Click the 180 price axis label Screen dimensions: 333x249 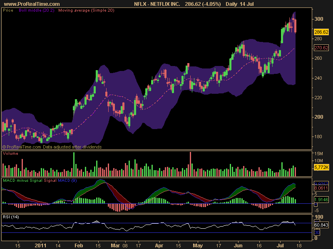pyautogui.click(x=318, y=137)
